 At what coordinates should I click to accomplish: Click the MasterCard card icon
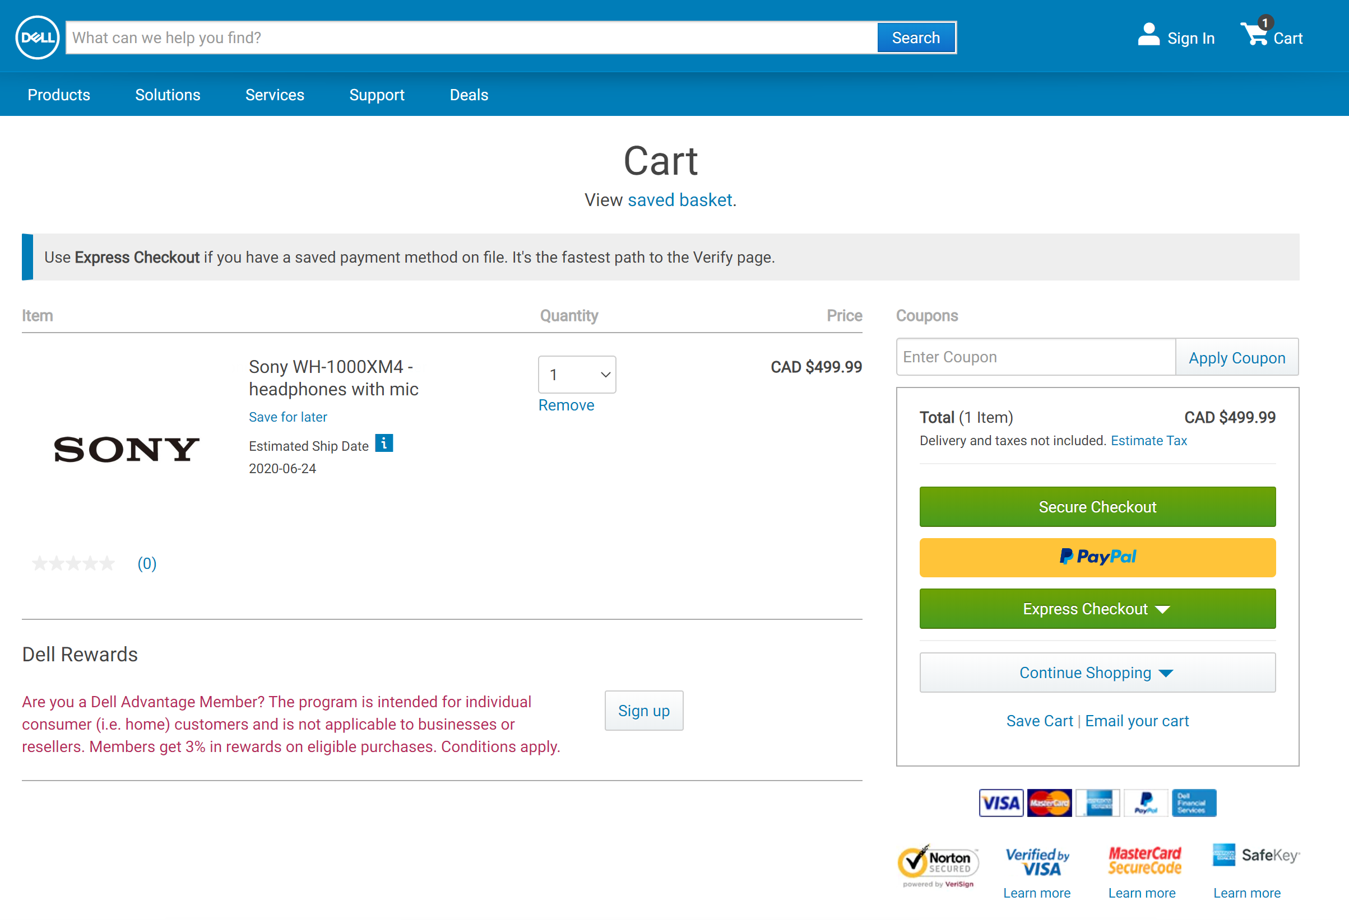click(1050, 803)
